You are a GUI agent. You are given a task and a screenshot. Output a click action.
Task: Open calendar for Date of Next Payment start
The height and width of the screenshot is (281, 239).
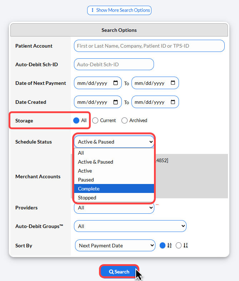(x=115, y=83)
